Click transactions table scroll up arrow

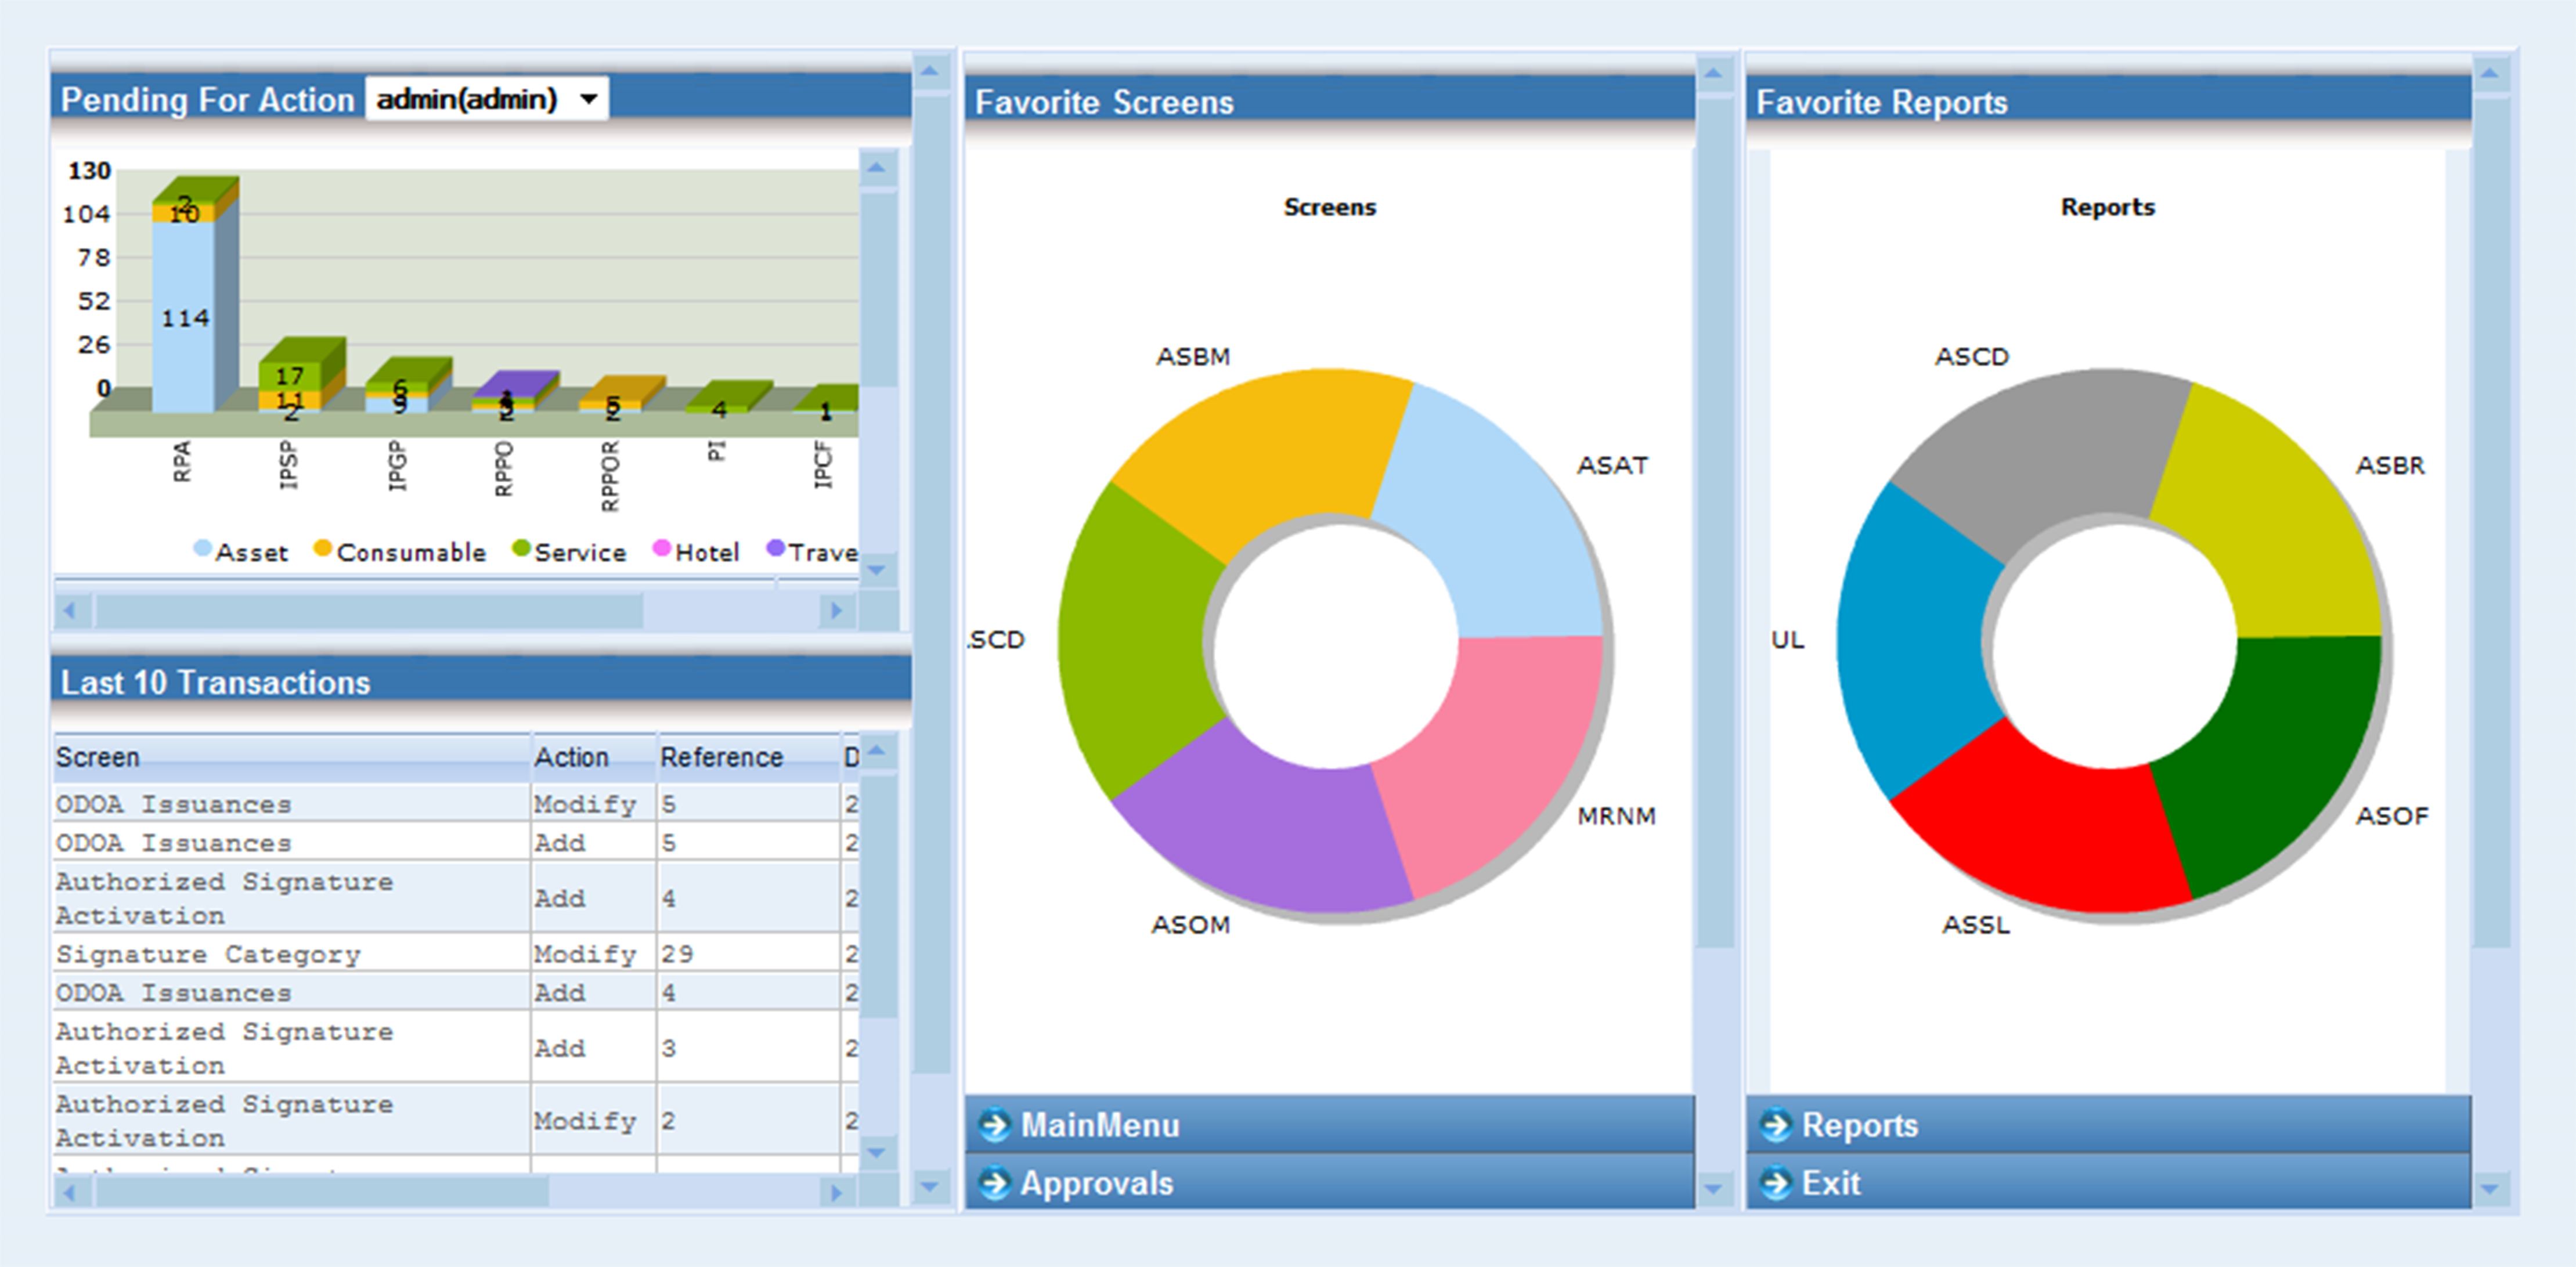click(877, 751)
